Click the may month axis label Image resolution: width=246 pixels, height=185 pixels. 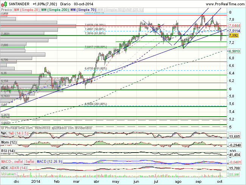click(116, 182)
